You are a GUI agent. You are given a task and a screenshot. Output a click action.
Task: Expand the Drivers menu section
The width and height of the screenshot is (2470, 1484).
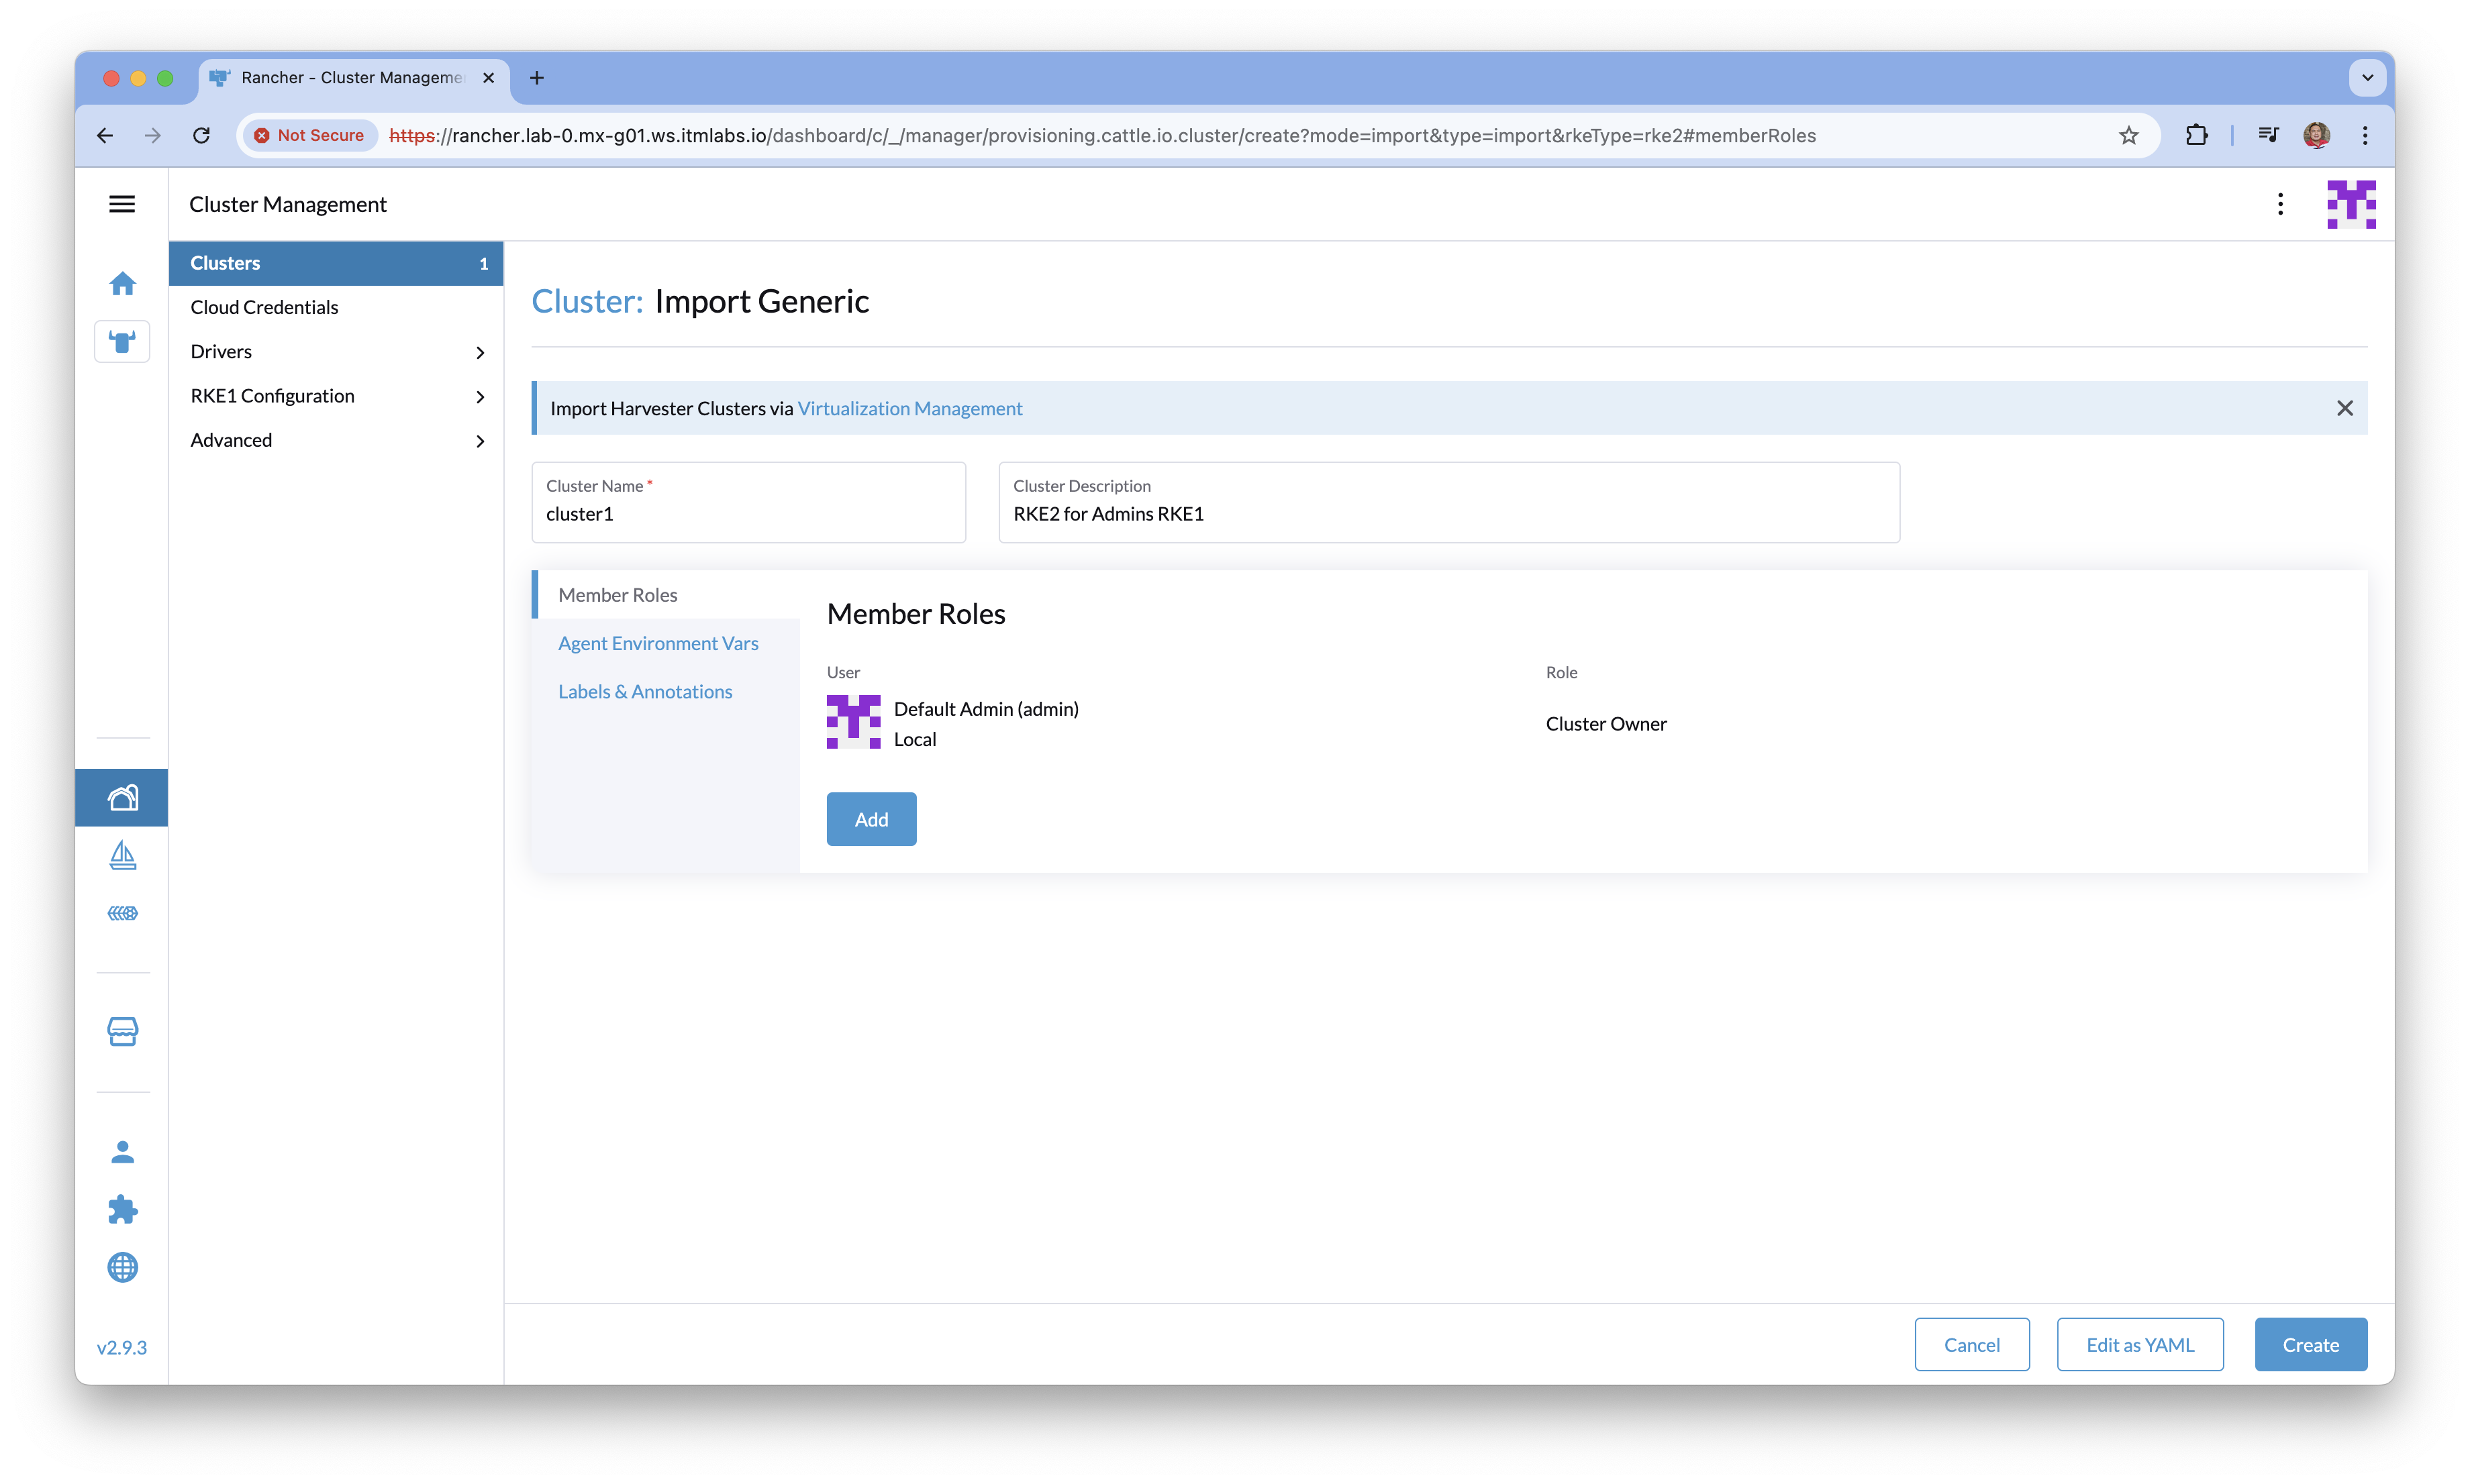pos(336,352)
